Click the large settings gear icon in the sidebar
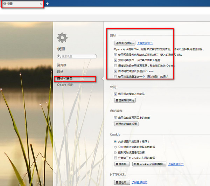Image resolution: width=210 pixels, height=186 pixels. tap(62, 37)
